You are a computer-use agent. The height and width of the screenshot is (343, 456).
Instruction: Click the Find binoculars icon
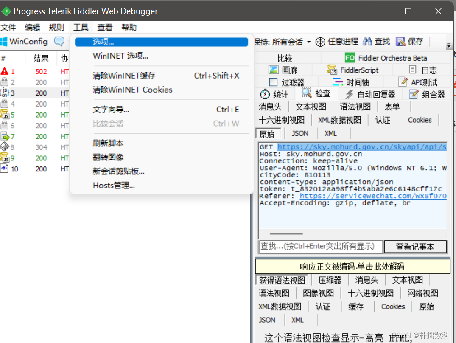pos(367,41)
